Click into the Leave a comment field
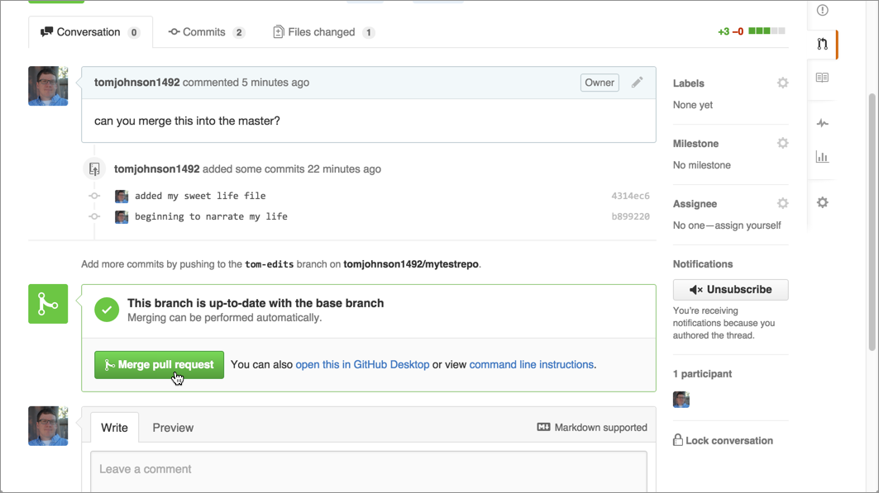 (x=369, y=471)
